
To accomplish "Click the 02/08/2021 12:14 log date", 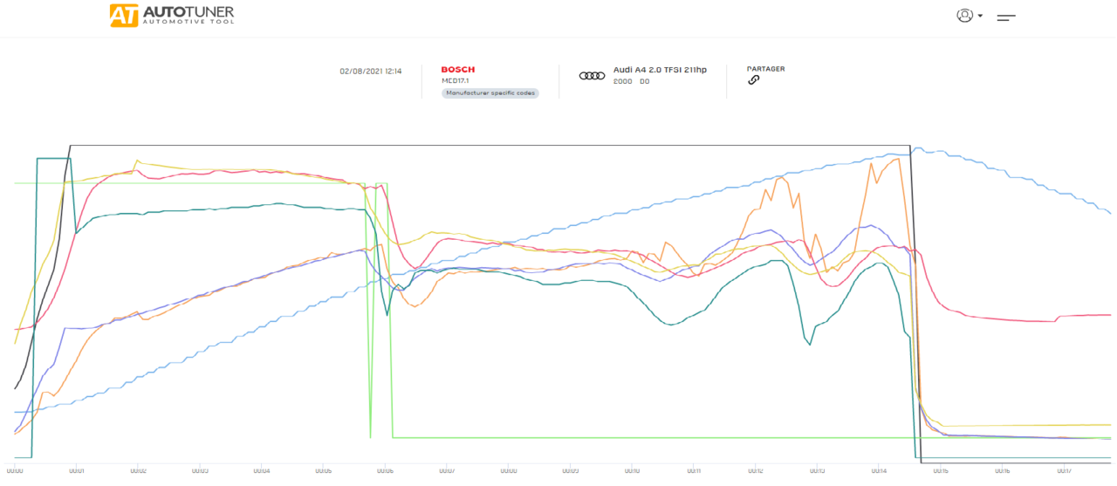I will 371,72.
